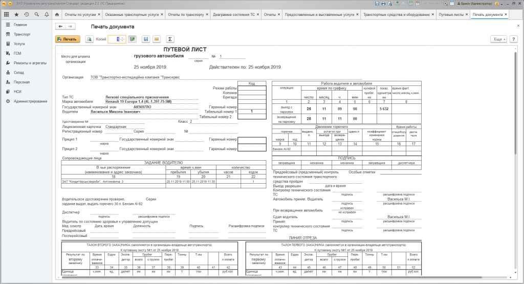The height and width of the screenshot is (284, 524).
Task: Open Транспорт section in sidebar
Action: tap(27, 34)
